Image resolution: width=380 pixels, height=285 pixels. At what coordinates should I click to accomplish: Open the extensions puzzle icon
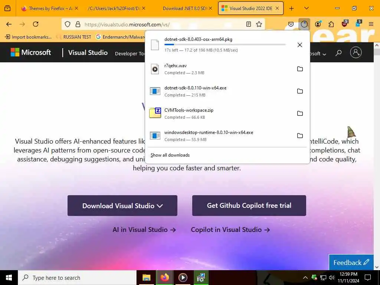point(331,24)
